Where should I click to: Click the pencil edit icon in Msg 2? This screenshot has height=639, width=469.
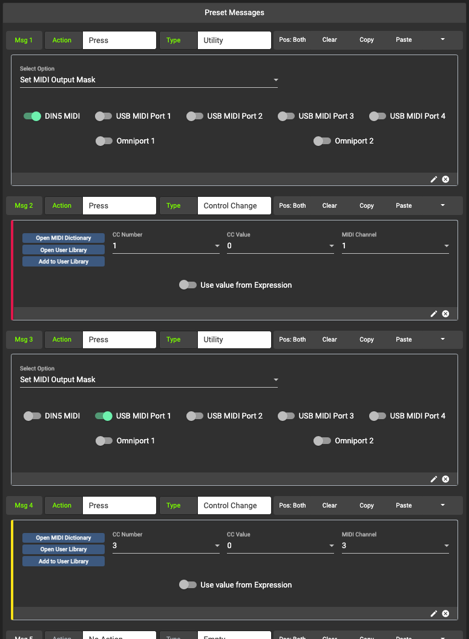434,314
